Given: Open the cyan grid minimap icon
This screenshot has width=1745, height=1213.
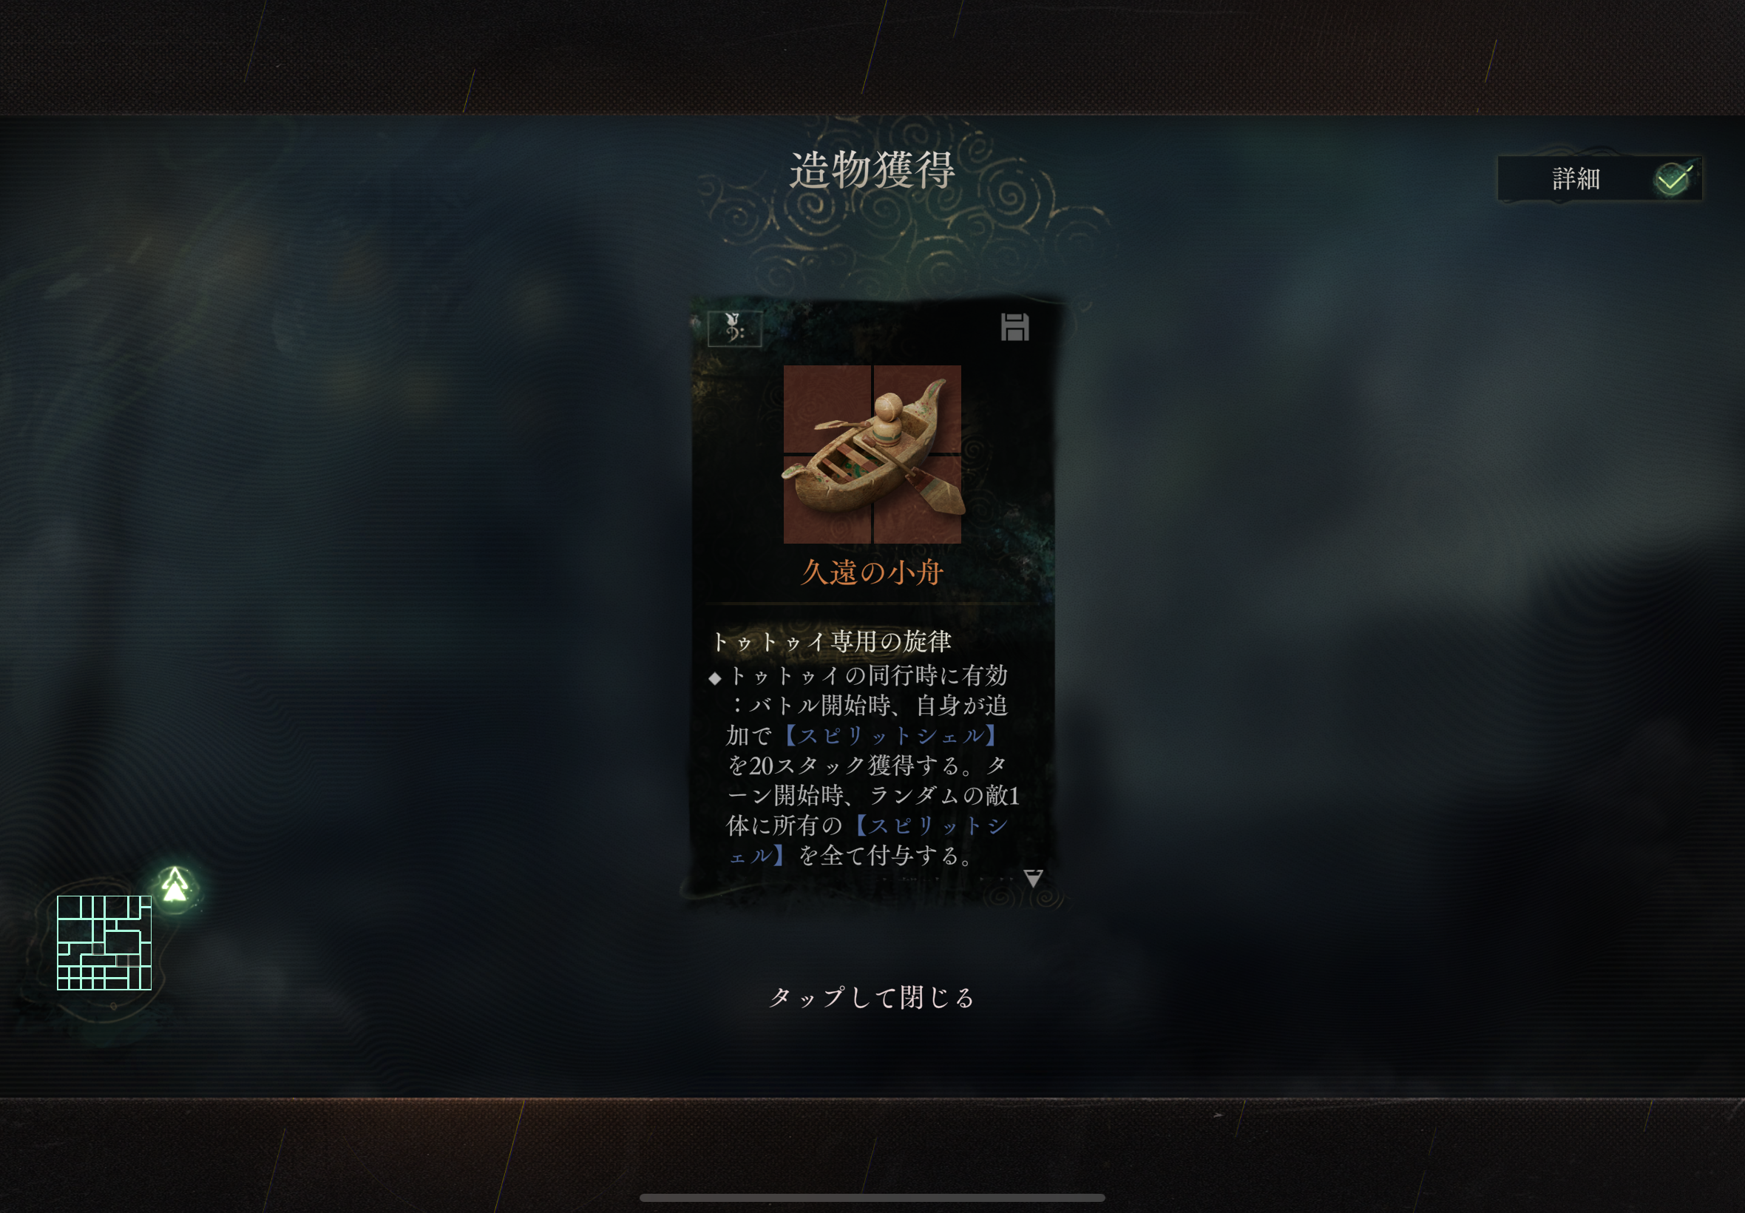Looking at the screenshot, I should 104,943.
